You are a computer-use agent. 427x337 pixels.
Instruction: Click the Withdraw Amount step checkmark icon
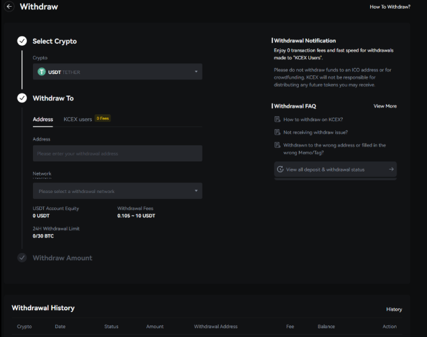pos(22,258)
